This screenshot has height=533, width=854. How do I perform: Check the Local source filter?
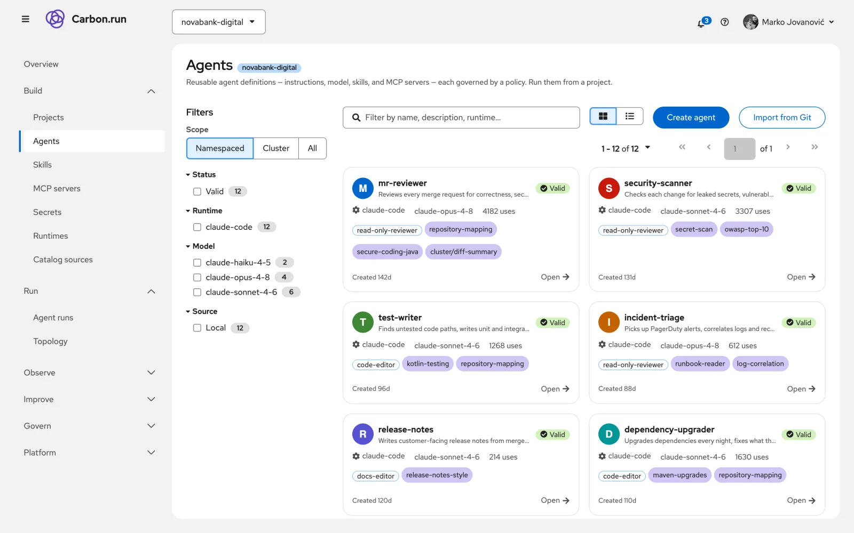tap(197, 328)
